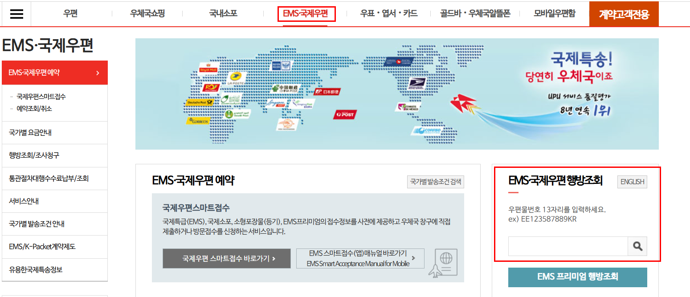Open 유용한국제특송정보 in sidebar
The height and width of the screenshot is (297, 690).
pos(55,270)
